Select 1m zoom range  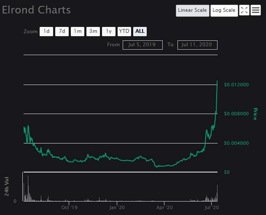click(x=78, y=32)
